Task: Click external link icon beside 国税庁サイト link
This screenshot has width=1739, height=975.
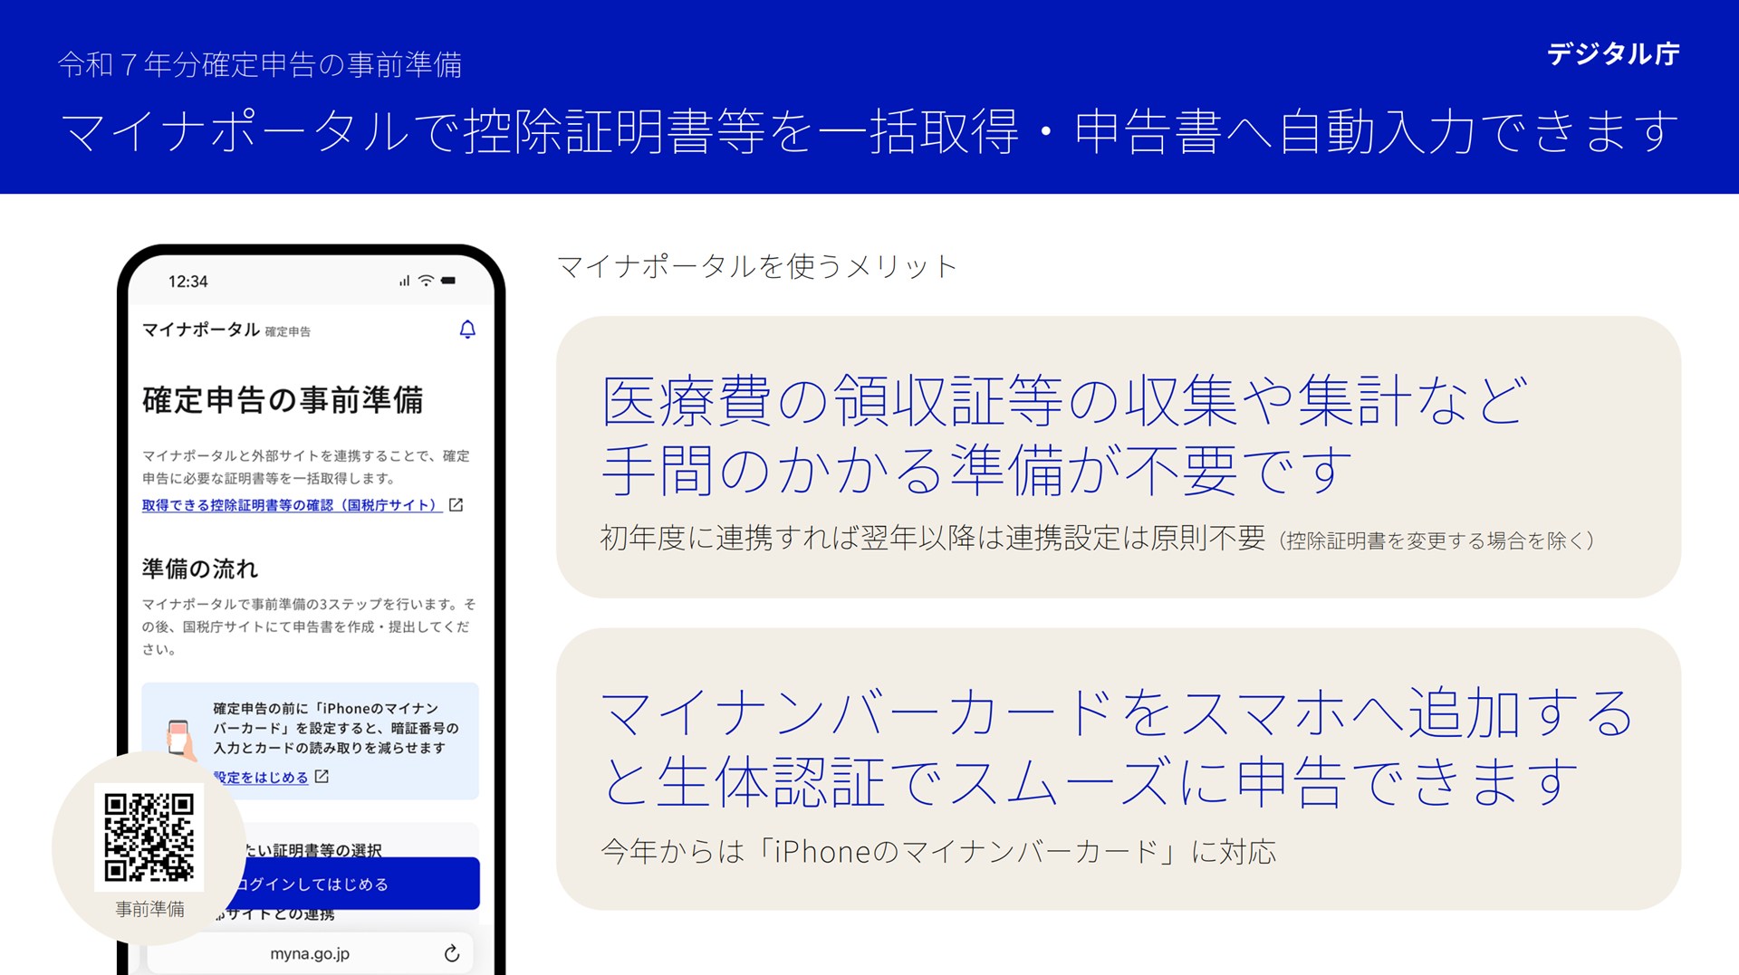Action: [456, 505]
